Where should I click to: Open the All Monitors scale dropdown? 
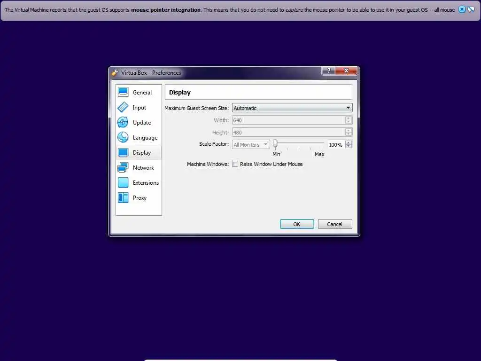251,145
